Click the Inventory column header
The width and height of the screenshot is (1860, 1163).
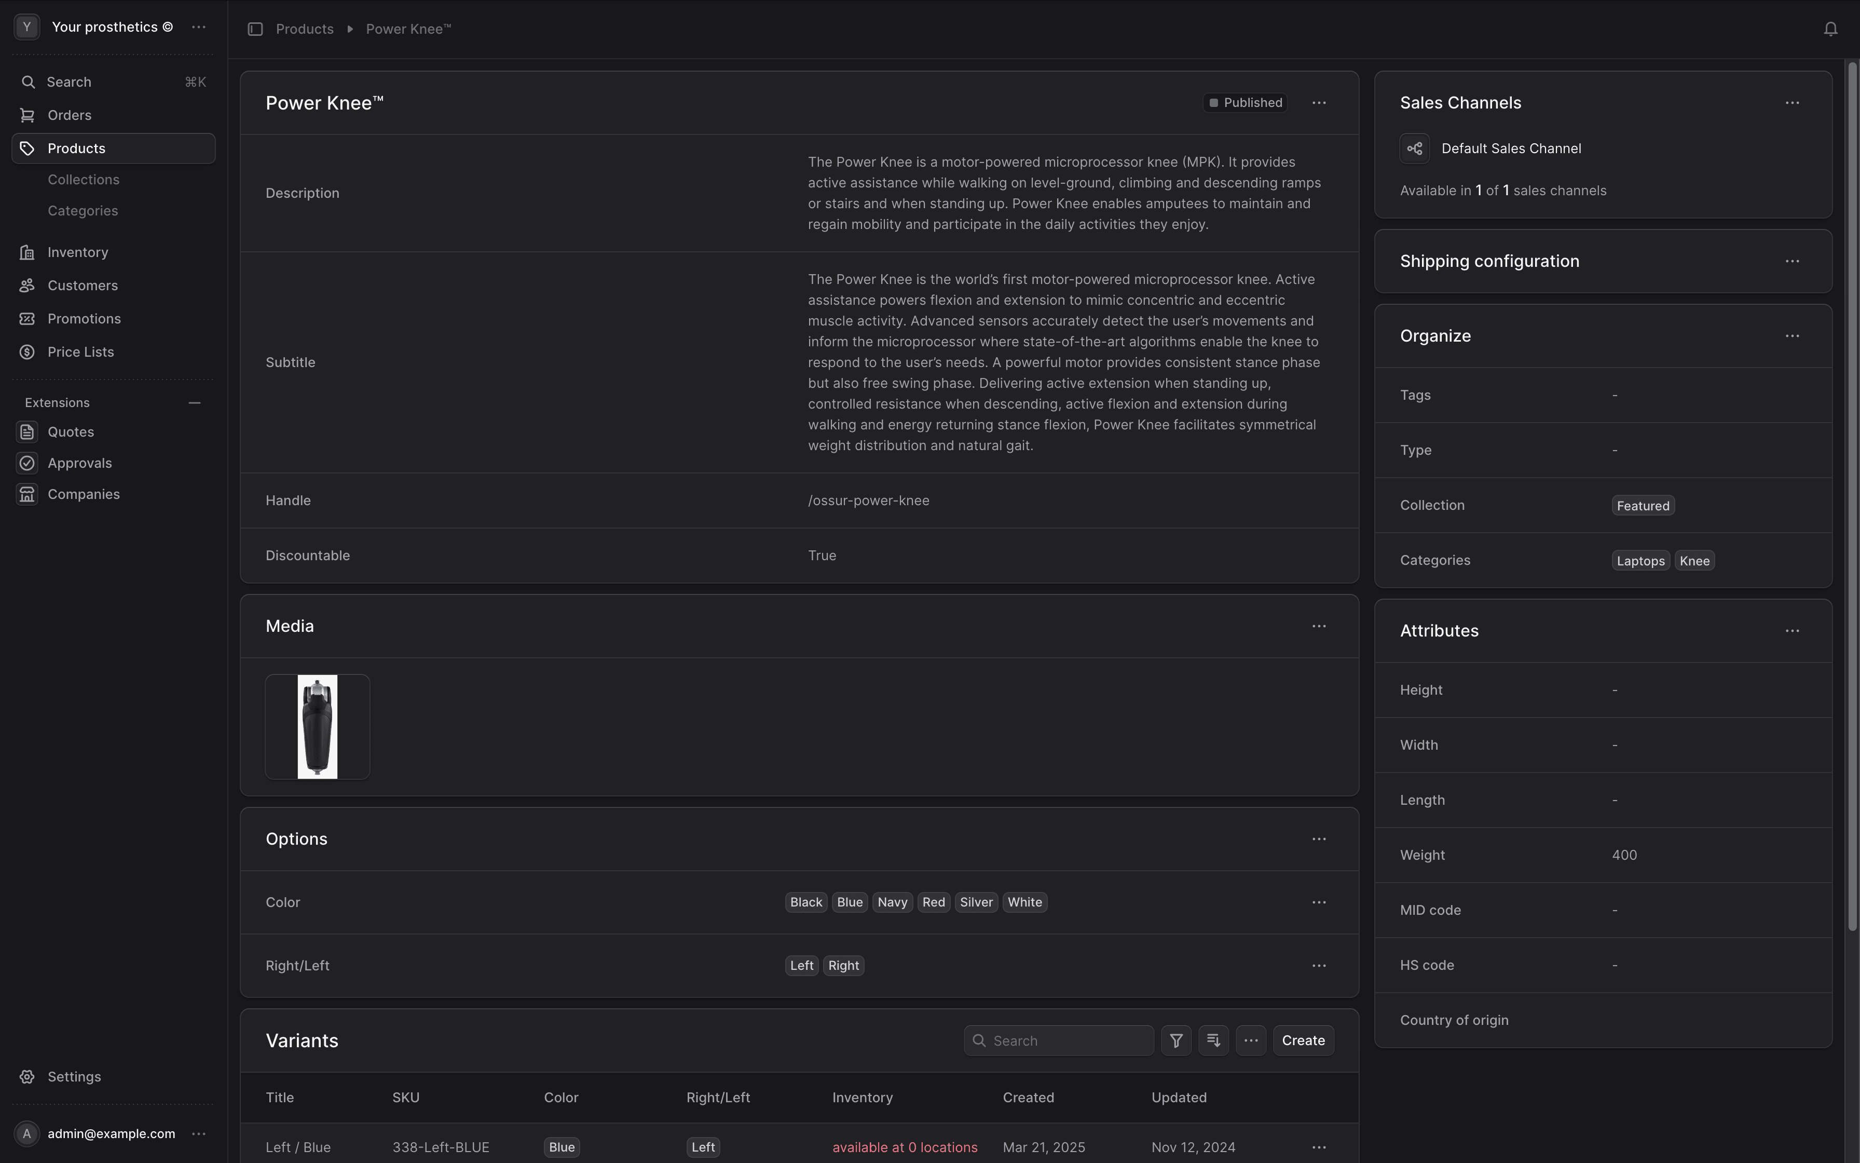[x=863, y=1098]
